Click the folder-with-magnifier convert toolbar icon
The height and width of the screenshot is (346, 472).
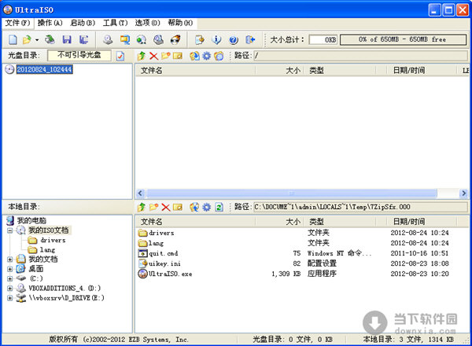click(x=125, y=39)
